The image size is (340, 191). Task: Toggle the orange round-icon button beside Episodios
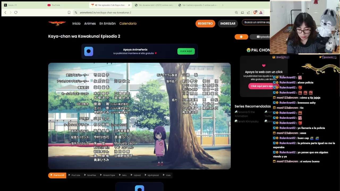[241, 37]
